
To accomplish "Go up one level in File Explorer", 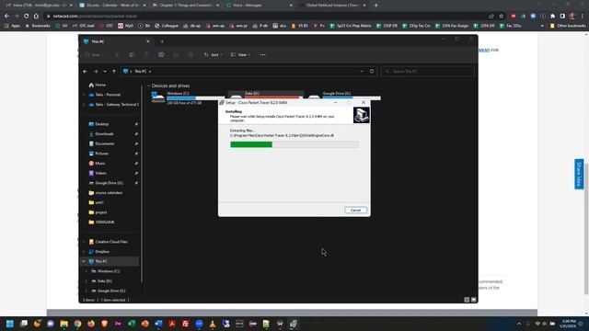I will pos(114,72).
